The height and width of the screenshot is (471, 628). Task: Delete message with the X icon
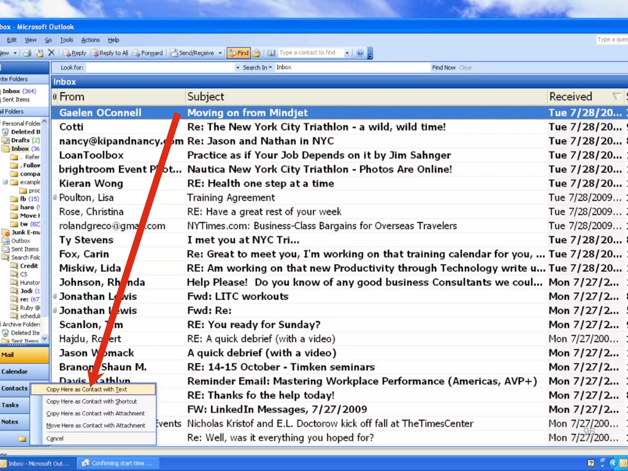[52, 53]
